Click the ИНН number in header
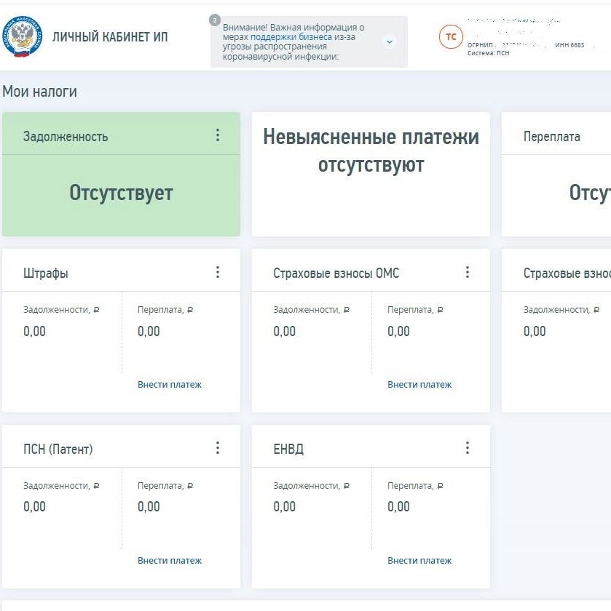 [569, 45]
